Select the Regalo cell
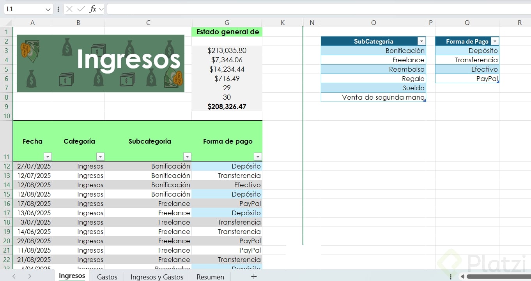The image size is (531, 281). pyautogui.click(x=373, y=79)
